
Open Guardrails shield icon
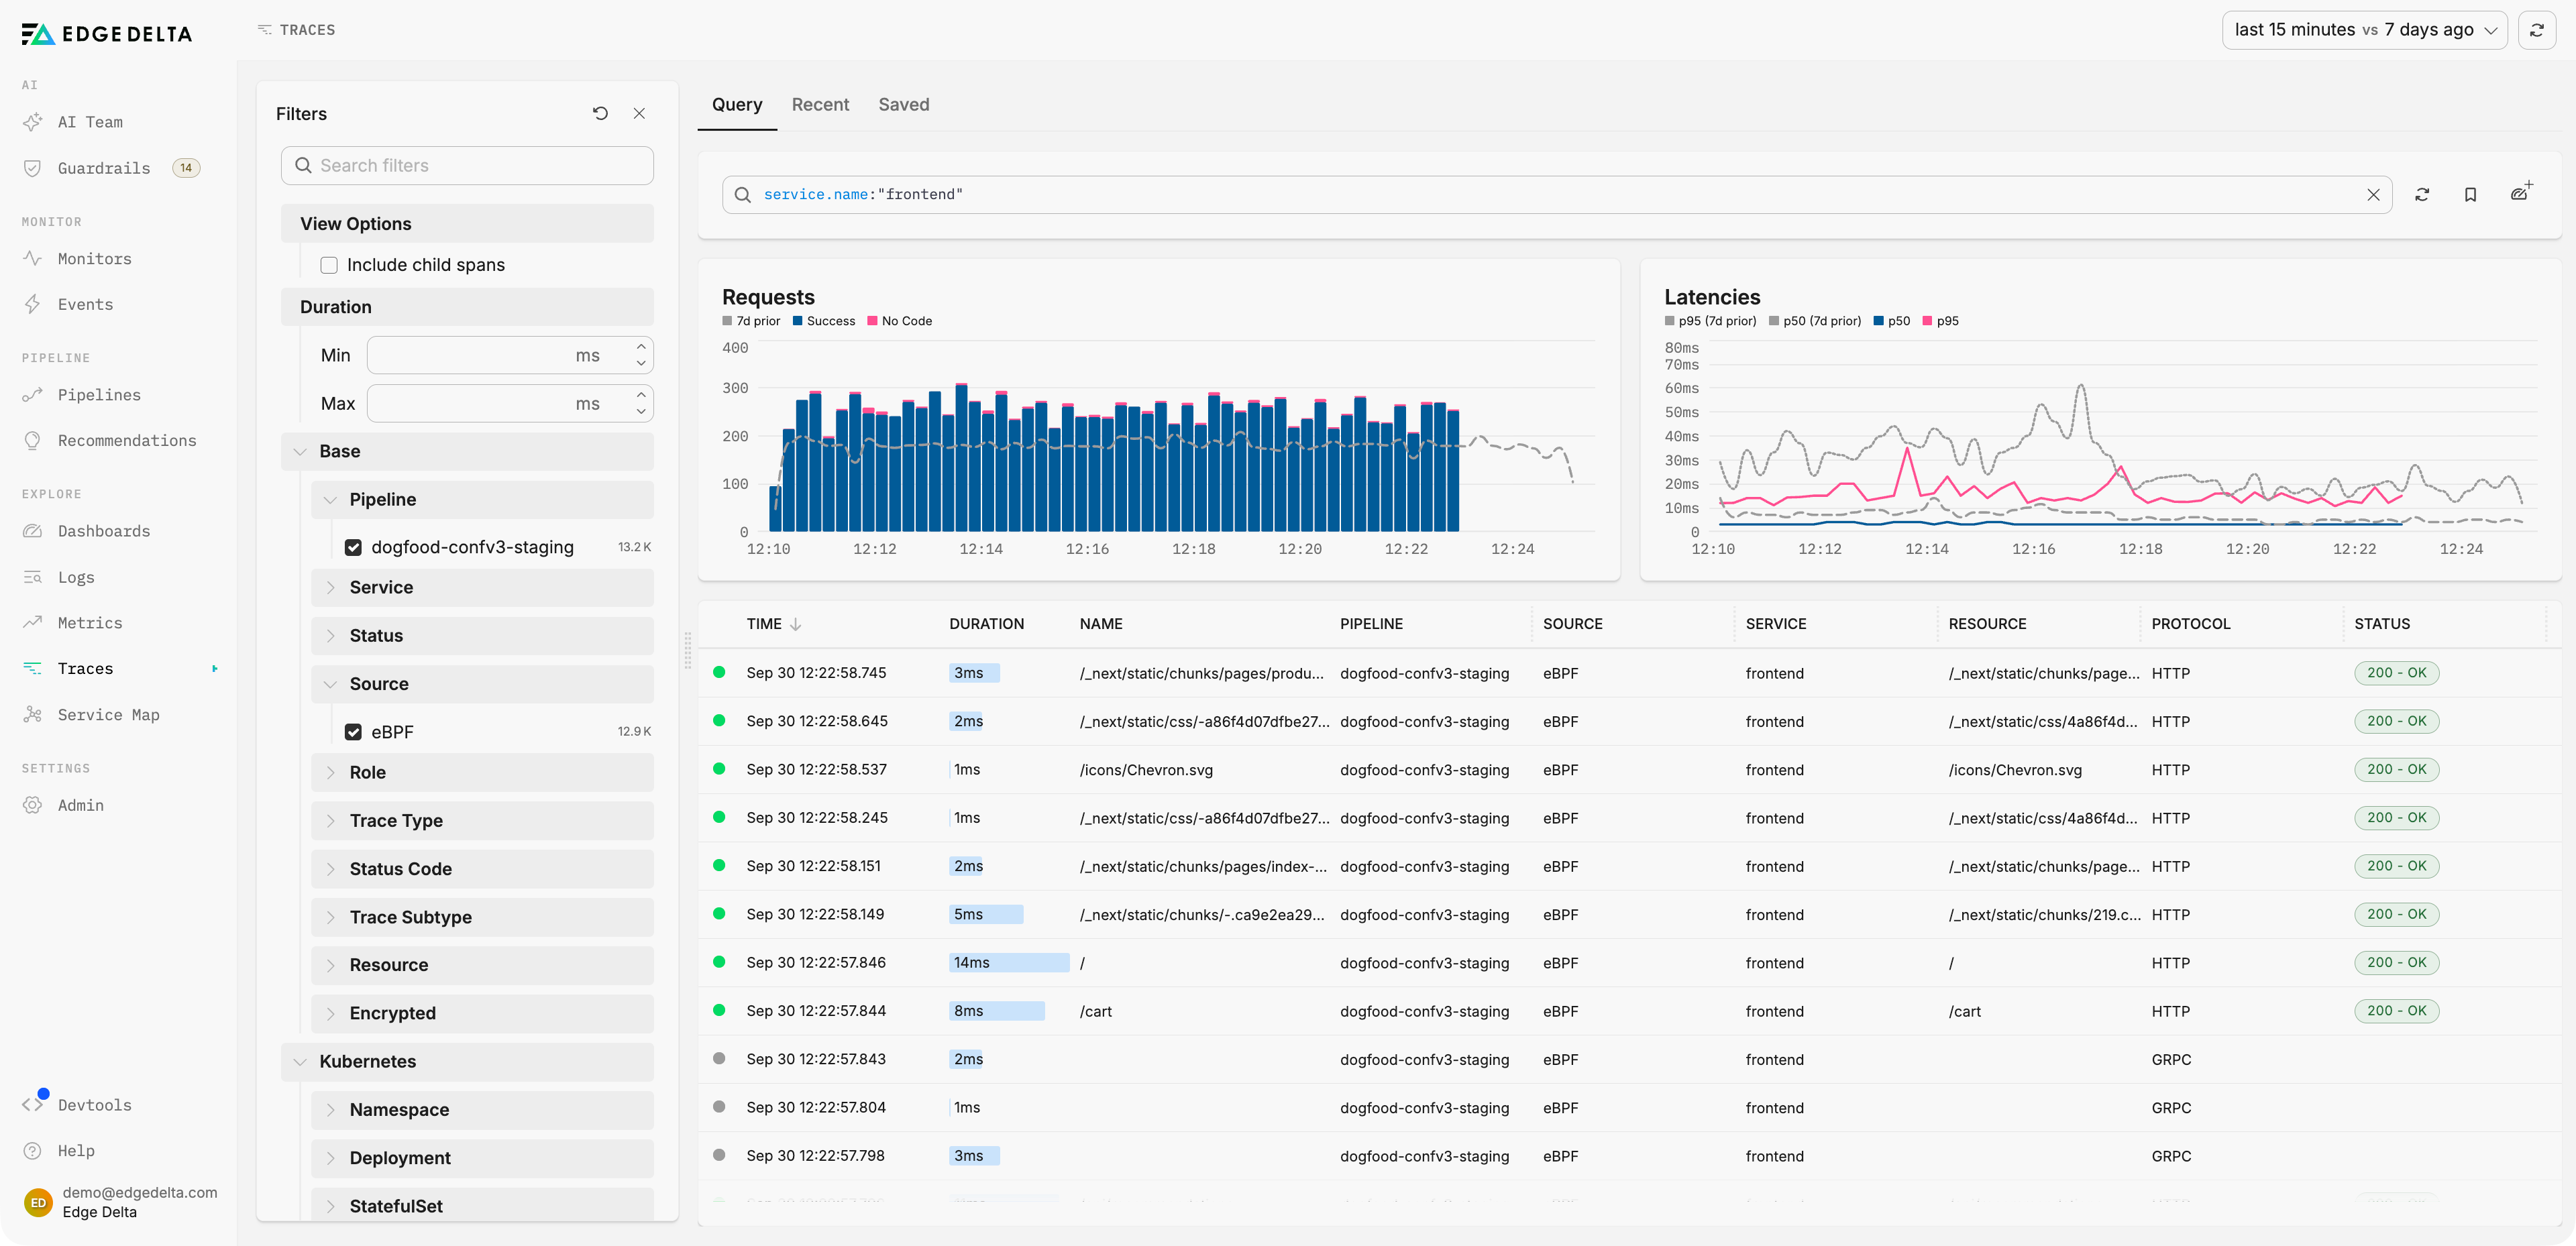click(x=32, y=168)
